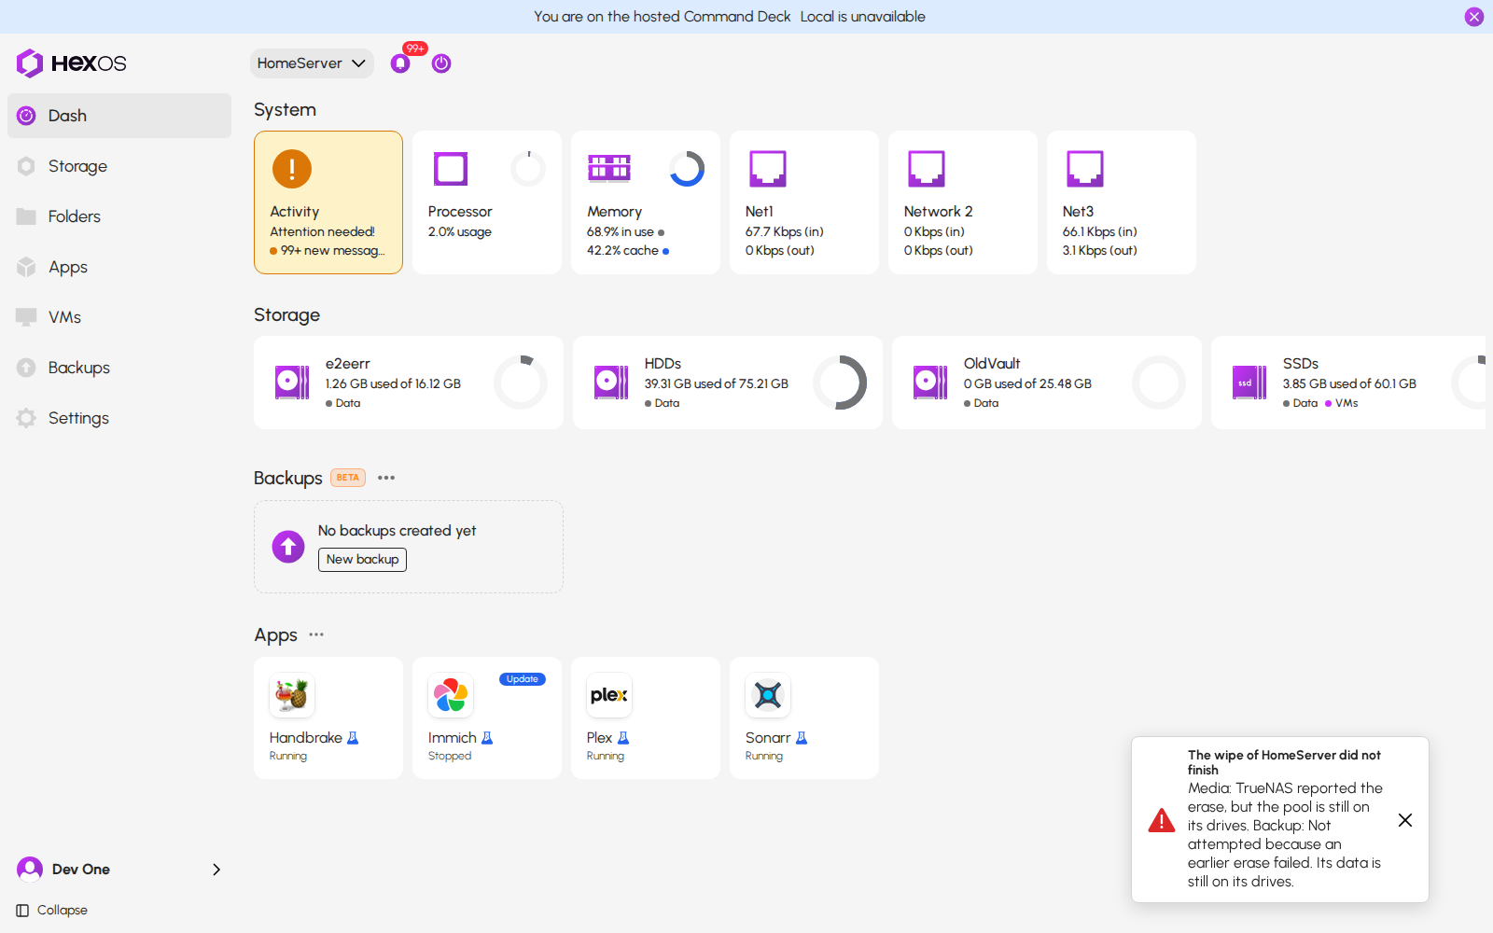1493x933 pixels.
Task: Click the Network 2 port icon
Action: [927, 169]
